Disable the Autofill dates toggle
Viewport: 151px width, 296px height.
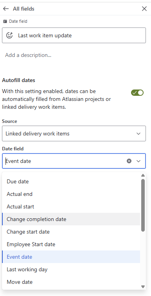(137, 93)
